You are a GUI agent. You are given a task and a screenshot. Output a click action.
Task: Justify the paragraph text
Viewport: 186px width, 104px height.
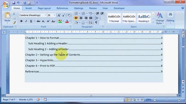91,18
